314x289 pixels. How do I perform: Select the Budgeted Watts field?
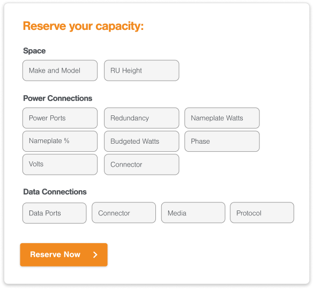tap(141, 141)
